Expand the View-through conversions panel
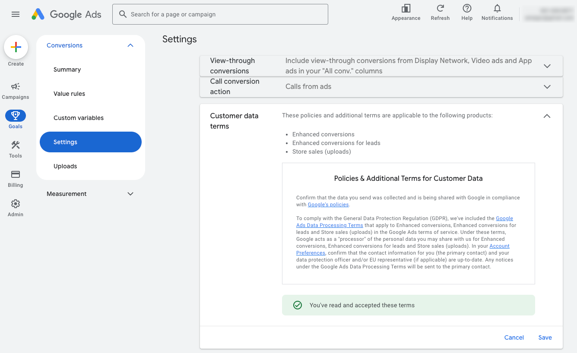The image size is (577, 353). click(x=547, y=66)
